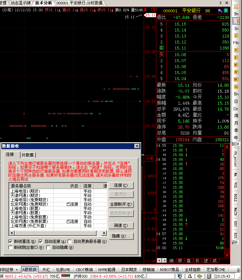Screen dimensions: 242x280
Task: Enable the 自动更换服务器 checkbox
Action: tap(70, 241)
